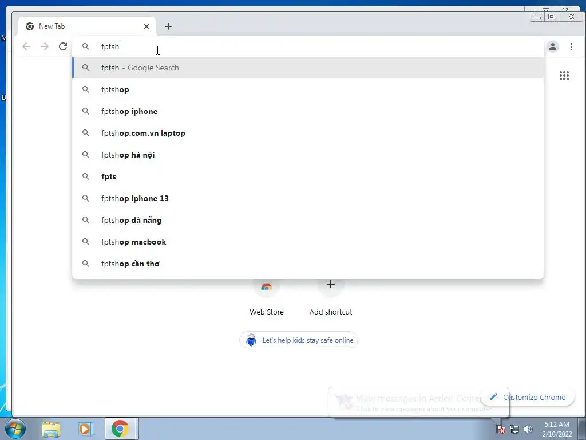Open the Chrome profile avatar icon
The width and height of the screenshot is (586, 440).
click(x=553, y=46)
